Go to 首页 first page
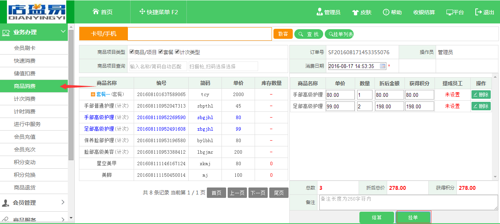The image size is (500, 224). point(216,193)
